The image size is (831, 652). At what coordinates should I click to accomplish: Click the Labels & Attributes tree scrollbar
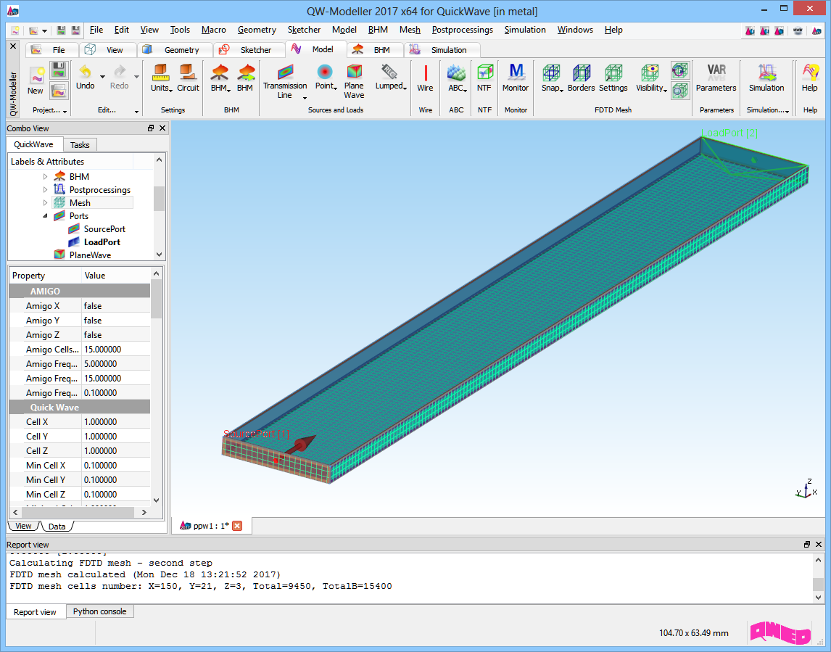(x=159, y=199)
